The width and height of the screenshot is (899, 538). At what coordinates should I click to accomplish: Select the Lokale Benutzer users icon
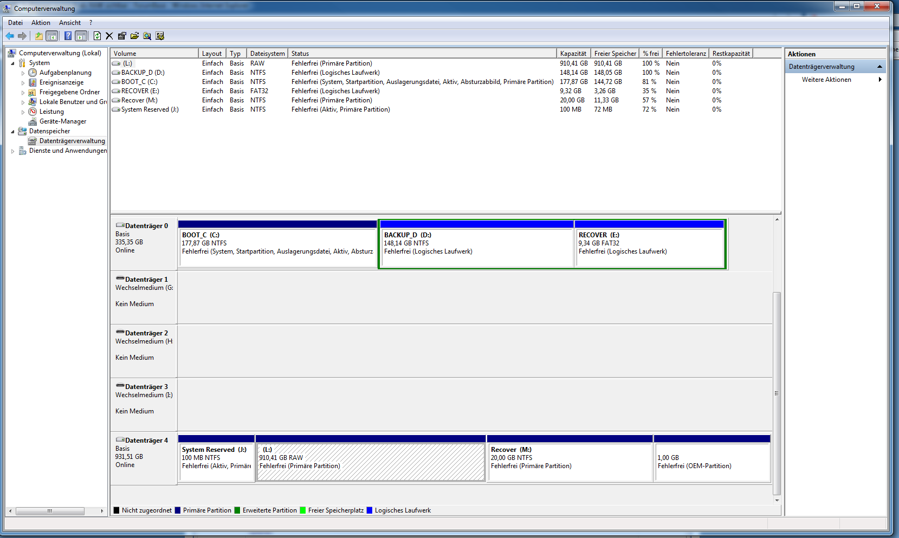pyautogui.click(x=33, y=102)
